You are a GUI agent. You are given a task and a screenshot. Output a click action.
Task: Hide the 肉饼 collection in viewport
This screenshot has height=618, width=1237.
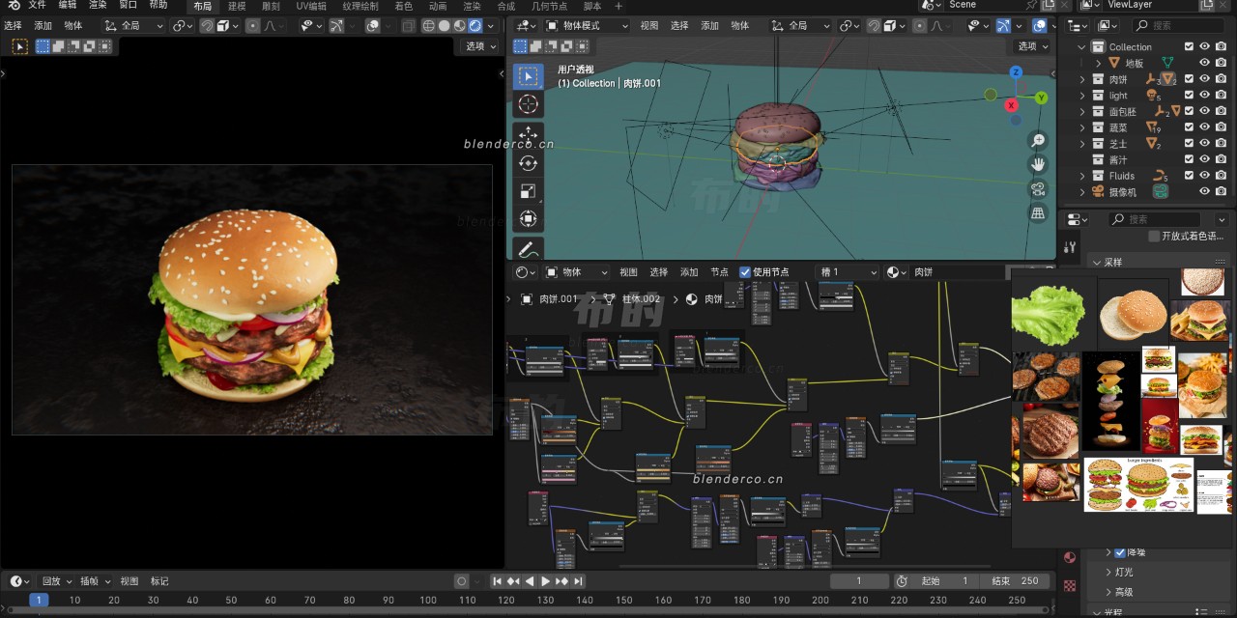(x=1205, y=79)
